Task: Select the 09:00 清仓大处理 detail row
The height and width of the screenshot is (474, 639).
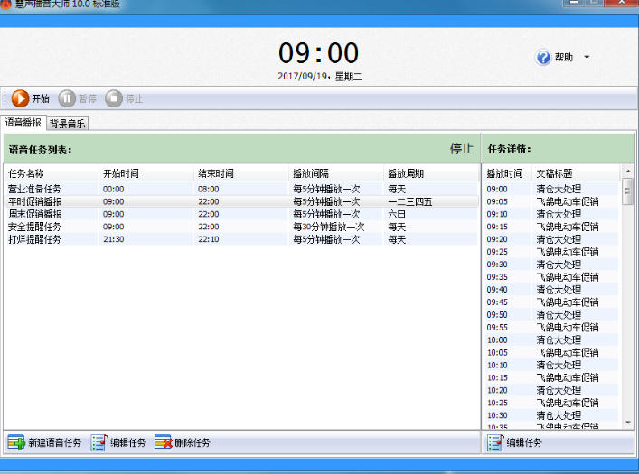Action: pos(551,189)
